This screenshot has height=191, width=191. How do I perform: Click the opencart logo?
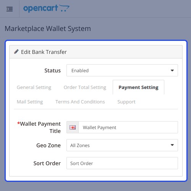click(47, 8)
